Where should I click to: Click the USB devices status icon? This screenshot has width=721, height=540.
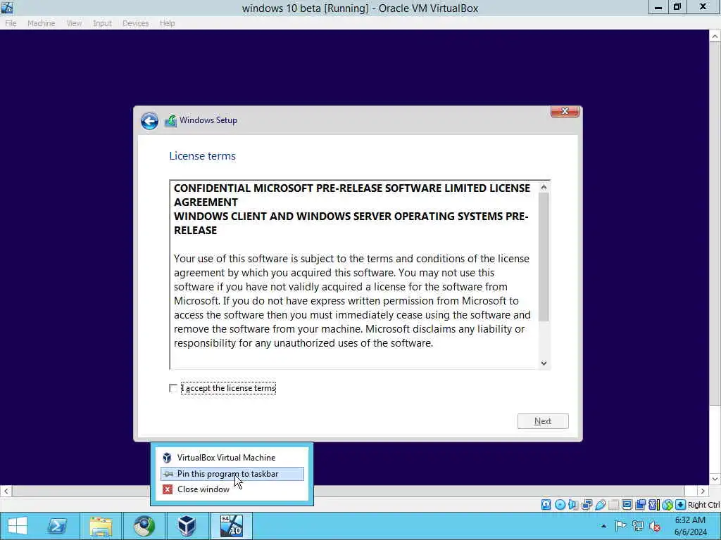coord(601,505)
